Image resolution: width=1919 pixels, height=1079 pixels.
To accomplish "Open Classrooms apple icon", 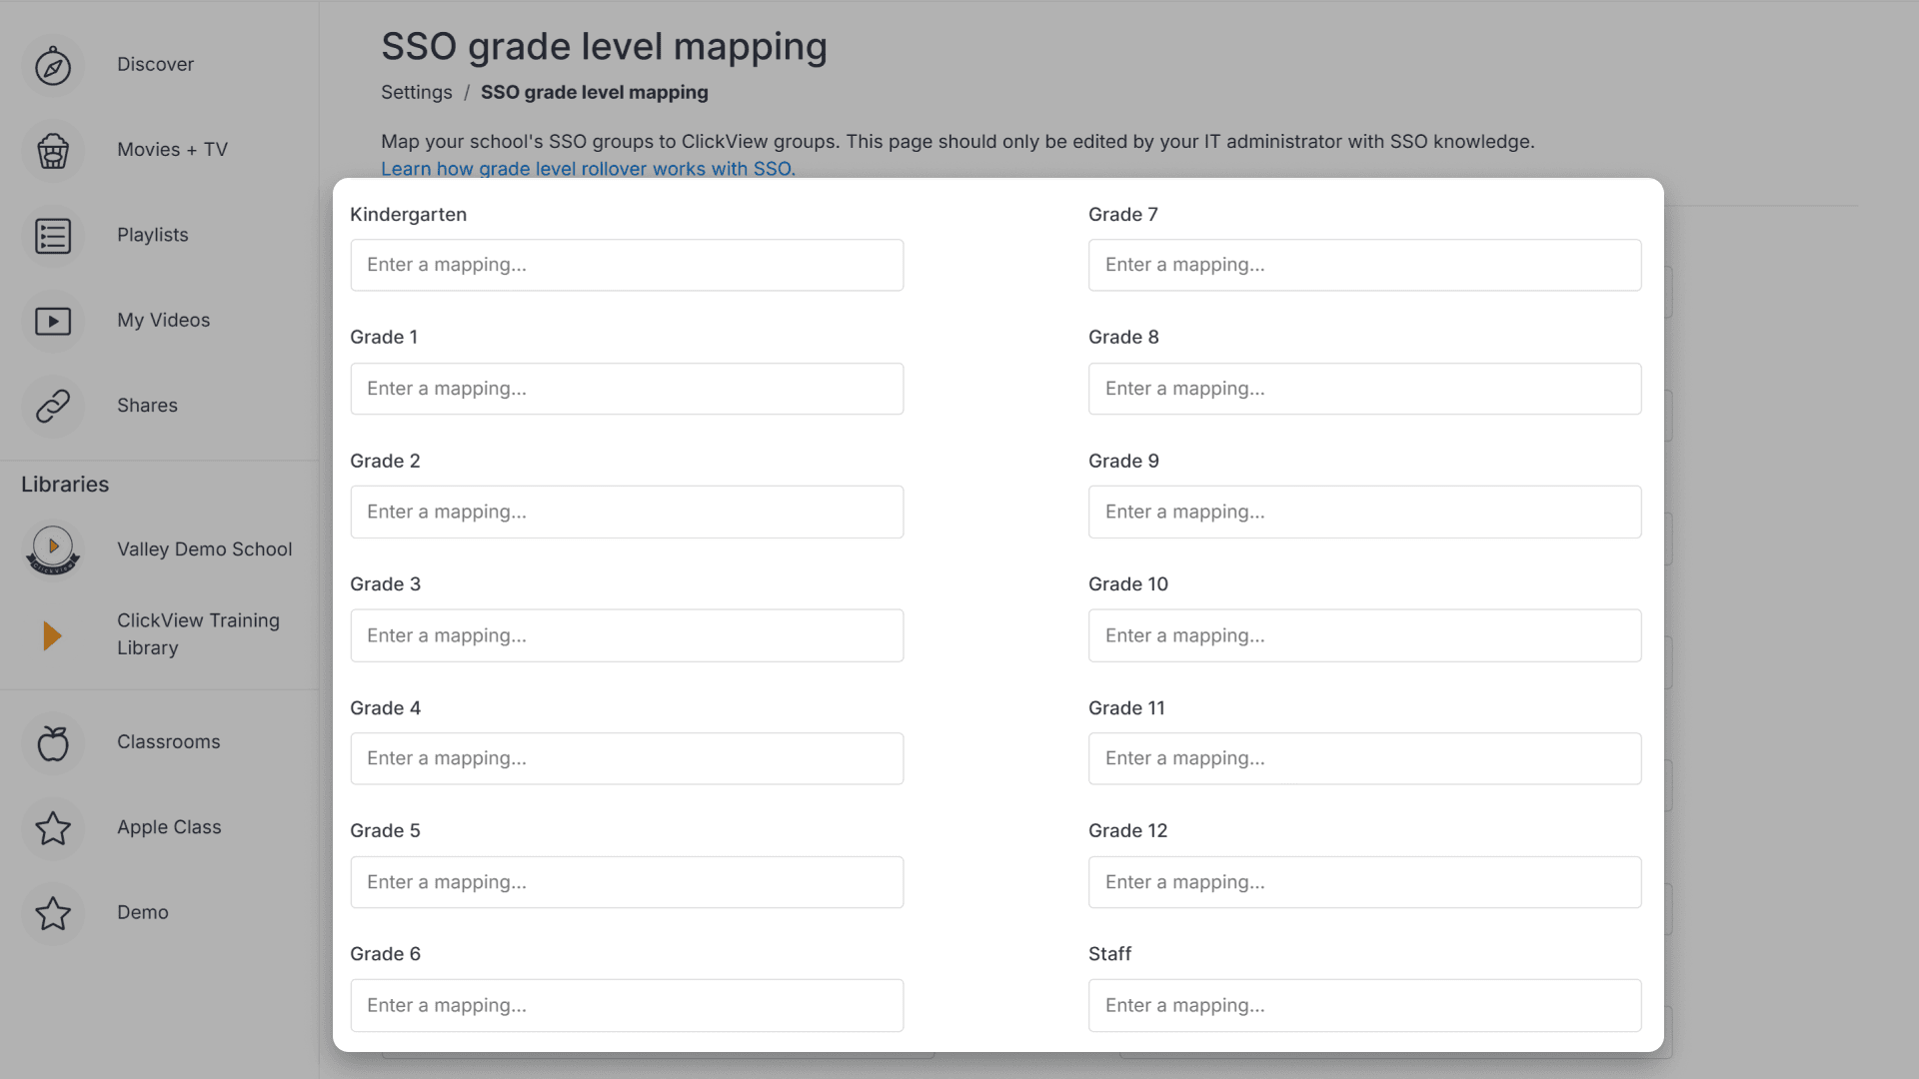I will 53,743.
